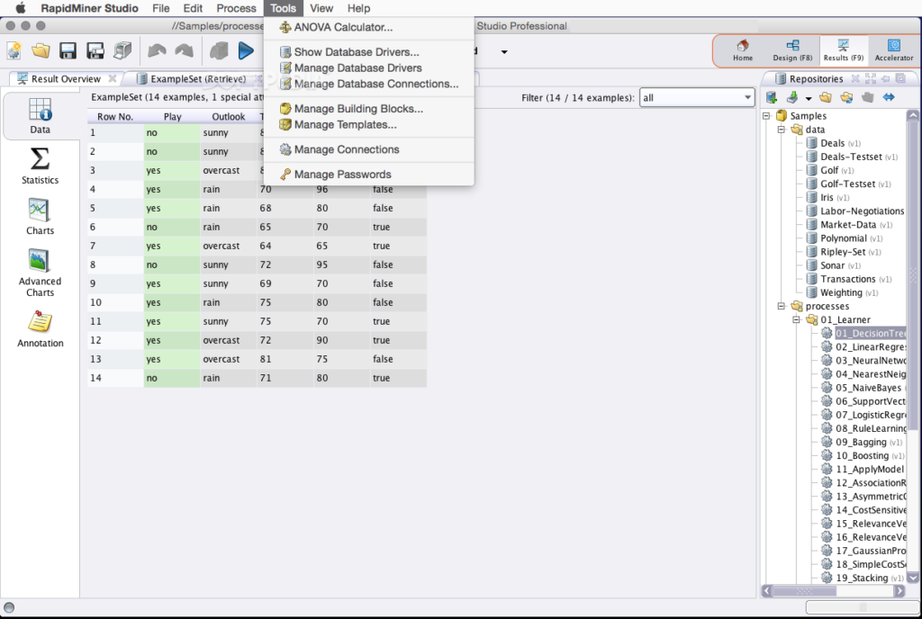Open process via yellow folder toolbar icon
The height and width of the screenshot is (619, 922).
tap(41, 51)
